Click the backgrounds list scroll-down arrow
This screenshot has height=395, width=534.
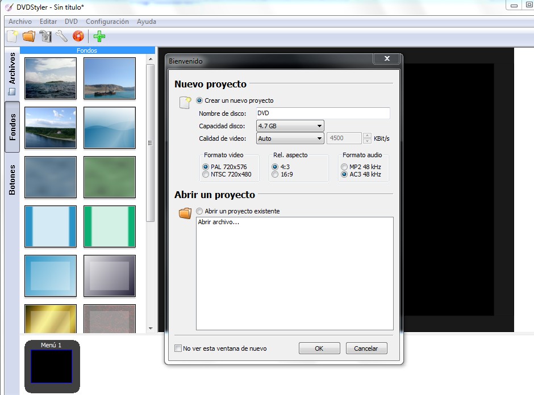tap(151, 329)
